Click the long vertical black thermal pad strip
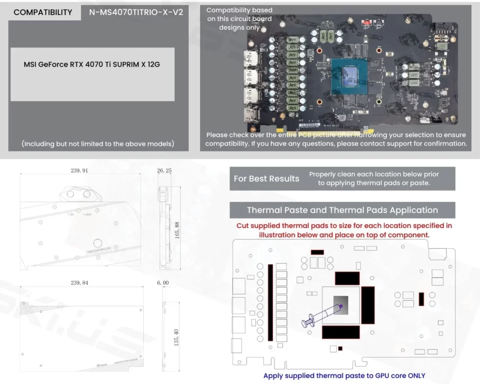Screen dimensions: 480x384 point(270,303)
